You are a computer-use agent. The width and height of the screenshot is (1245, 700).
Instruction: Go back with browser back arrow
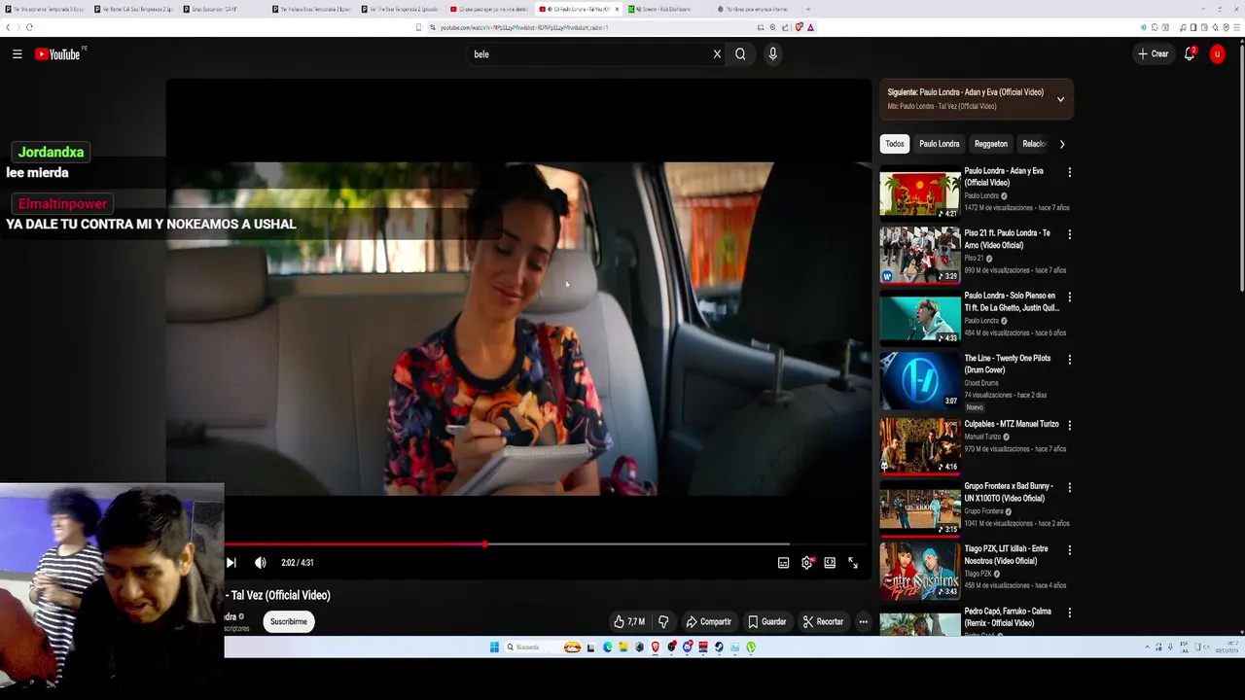[8, 27]
